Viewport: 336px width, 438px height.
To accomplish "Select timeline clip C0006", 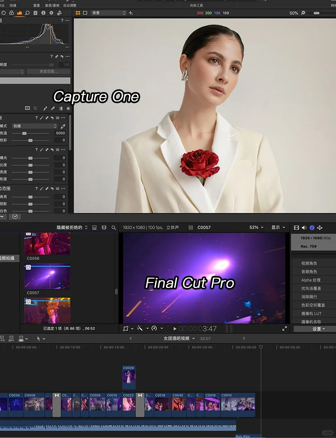I will click(x=97, y=405).
